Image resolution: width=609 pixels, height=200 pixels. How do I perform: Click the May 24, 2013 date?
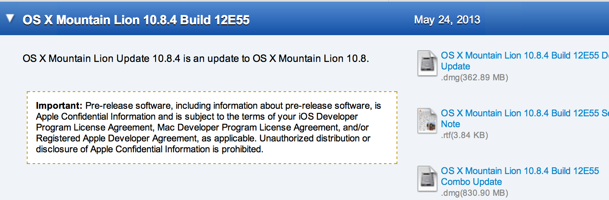(447, 20)
